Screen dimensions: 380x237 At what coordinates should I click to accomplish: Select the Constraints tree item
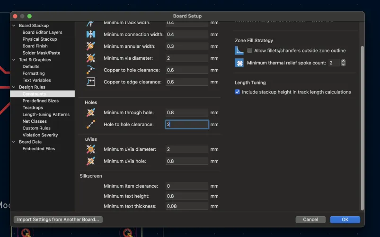43,94
